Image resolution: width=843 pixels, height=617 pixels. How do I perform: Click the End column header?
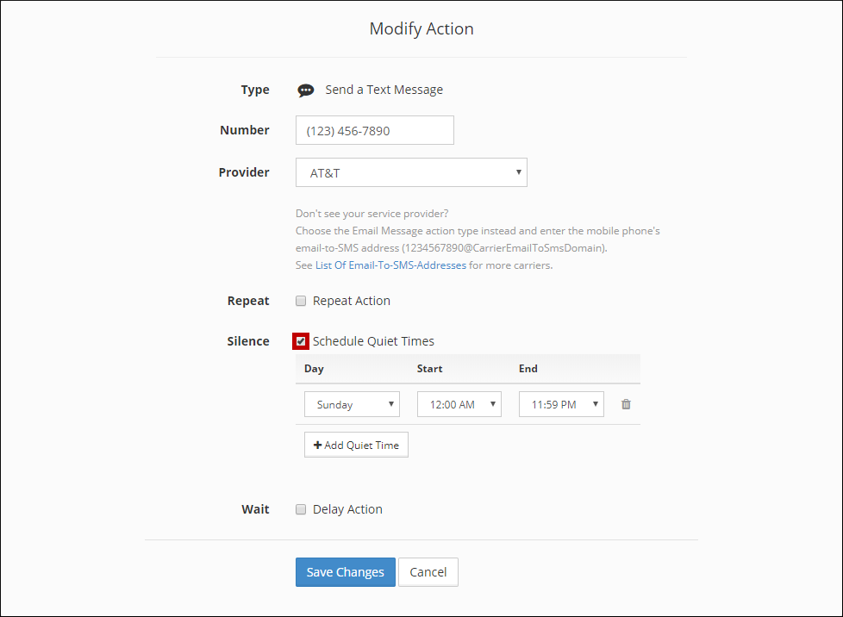[x=528, y=369]
